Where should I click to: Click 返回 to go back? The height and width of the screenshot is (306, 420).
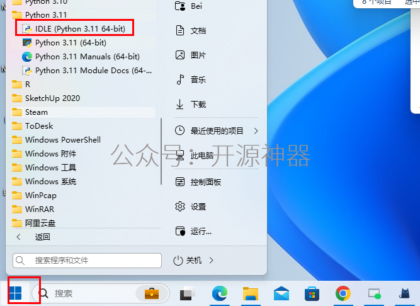click(x=33, y=237)
